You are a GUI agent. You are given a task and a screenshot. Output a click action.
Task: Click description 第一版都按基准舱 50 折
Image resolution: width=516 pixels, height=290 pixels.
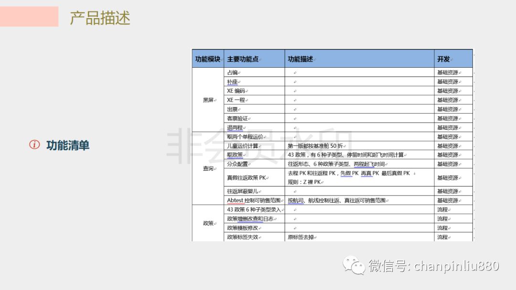coord(315,146)
